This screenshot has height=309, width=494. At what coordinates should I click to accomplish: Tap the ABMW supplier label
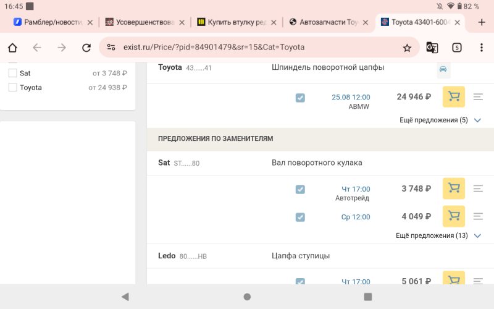pyautogui.click(x=359, y=106)
